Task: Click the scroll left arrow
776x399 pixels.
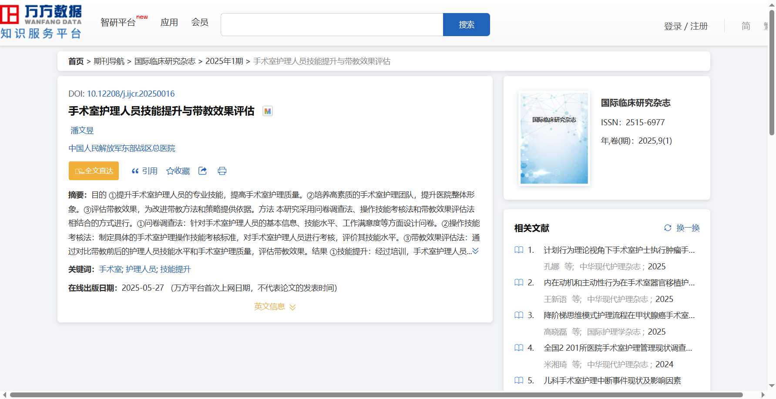Action: pos(4,395)
